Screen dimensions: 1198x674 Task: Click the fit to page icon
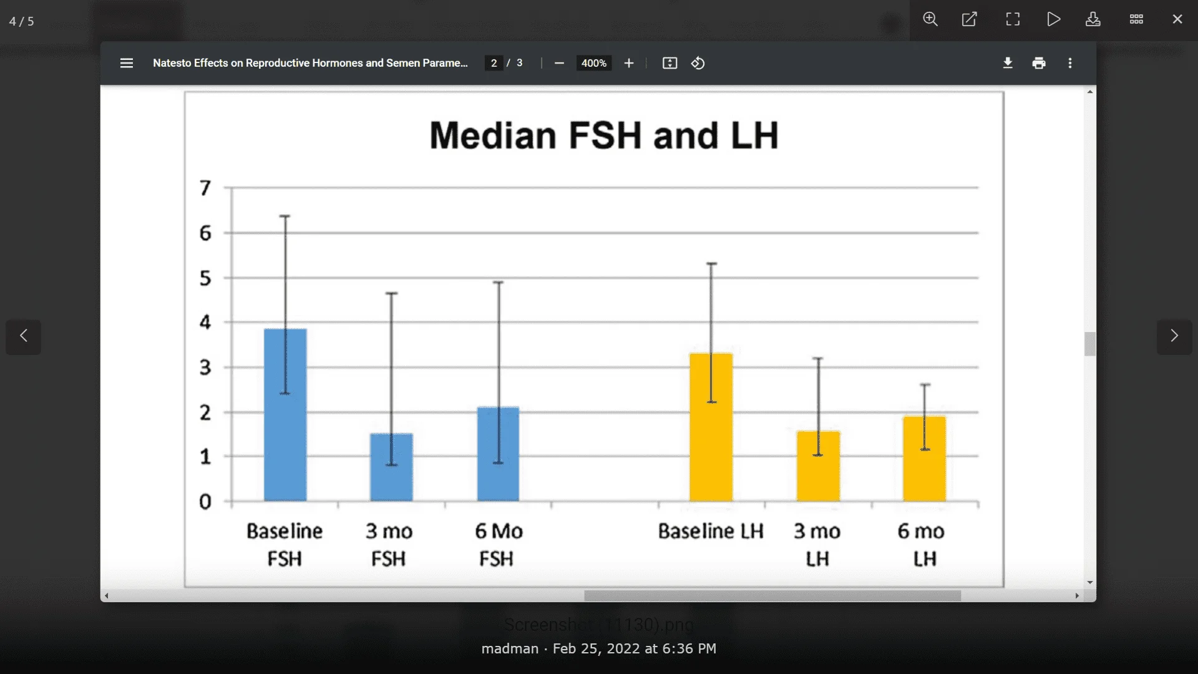point(670,63)
